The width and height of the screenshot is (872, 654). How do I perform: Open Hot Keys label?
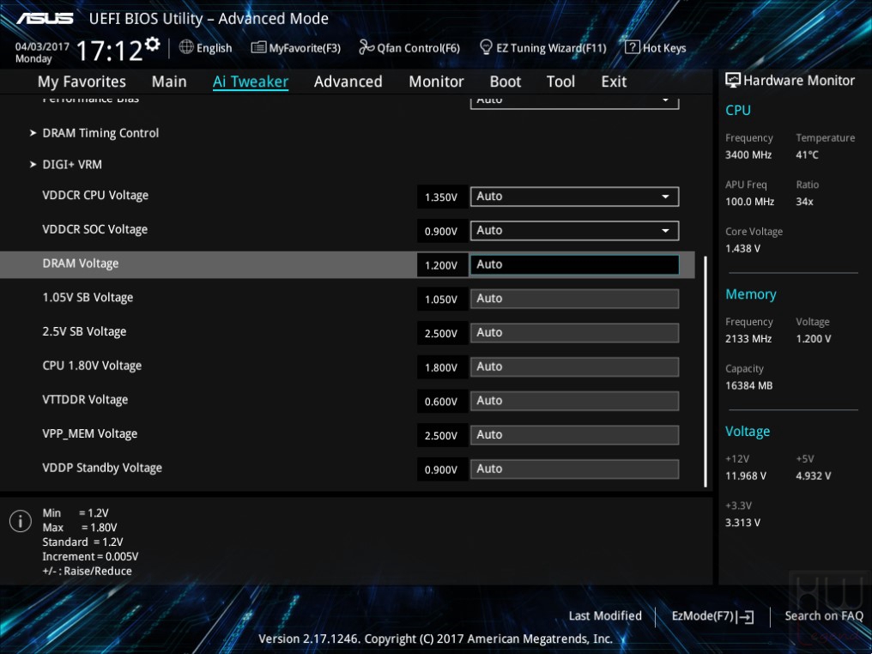point(664,48)
